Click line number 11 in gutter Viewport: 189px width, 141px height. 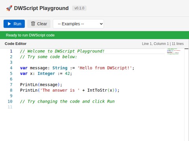pyautogui.click(x=10, y=107)
